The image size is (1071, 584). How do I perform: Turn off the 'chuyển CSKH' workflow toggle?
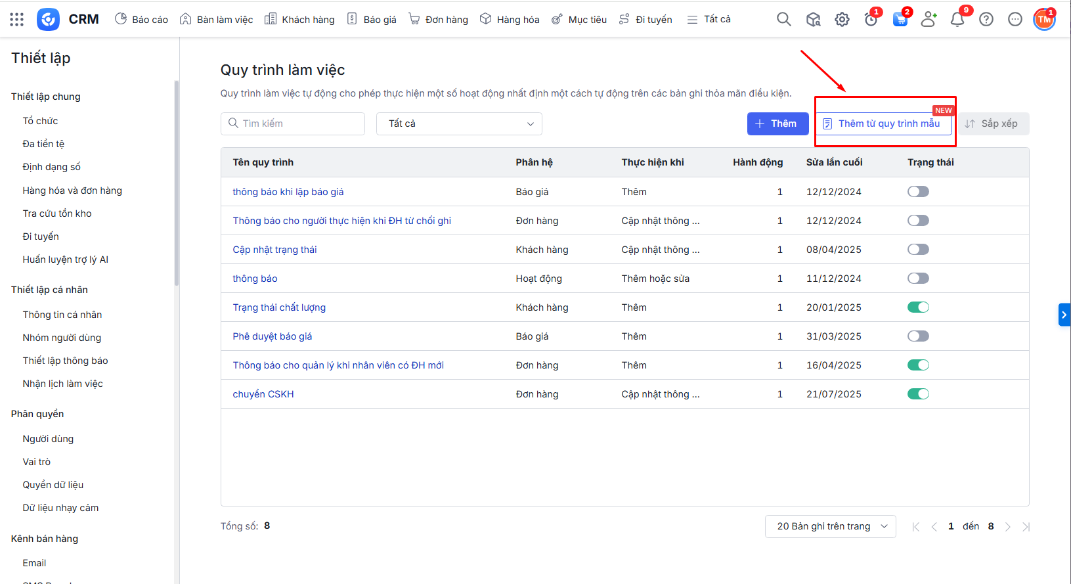coord(918,394)
